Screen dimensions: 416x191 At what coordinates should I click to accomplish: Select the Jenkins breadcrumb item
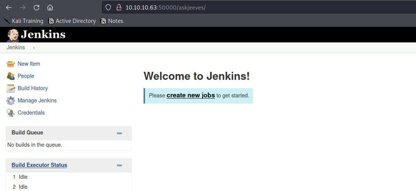click(x=16, y=47)
